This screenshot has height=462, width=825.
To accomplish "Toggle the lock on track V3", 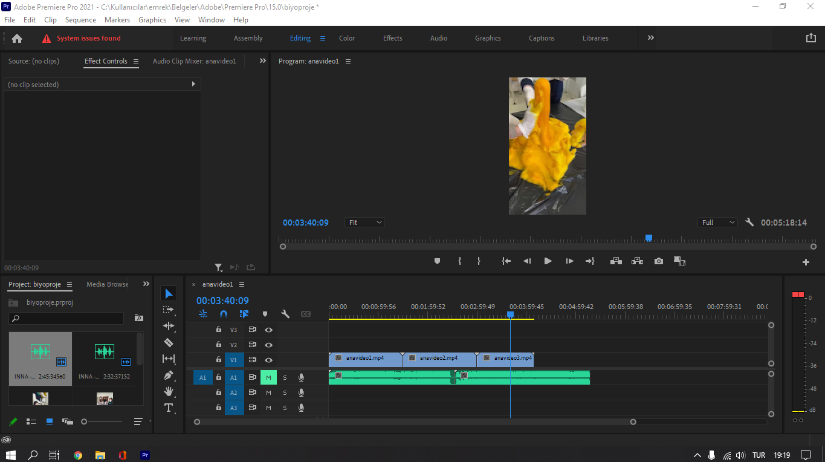I will pyautogui.click(x=219, y=330).
